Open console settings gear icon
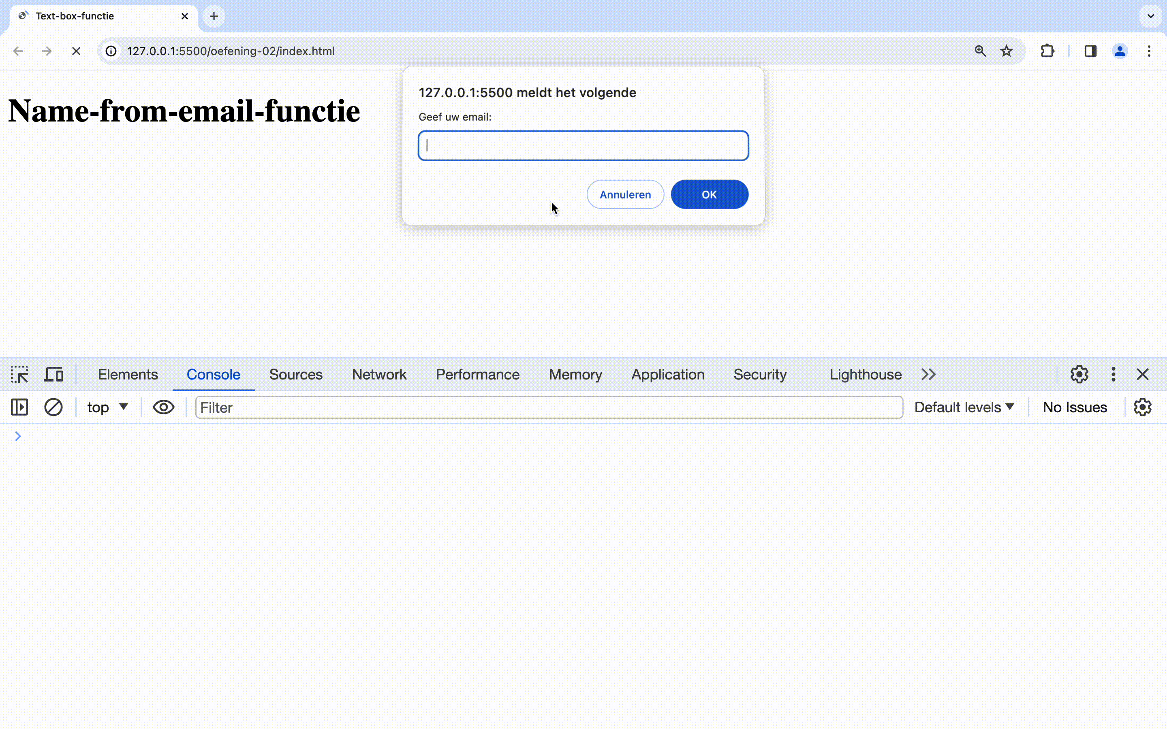 pos(1142,407)
